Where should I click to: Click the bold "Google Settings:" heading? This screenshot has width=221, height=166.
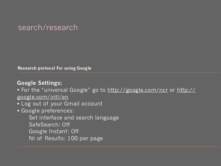click(x=39, y=83)
